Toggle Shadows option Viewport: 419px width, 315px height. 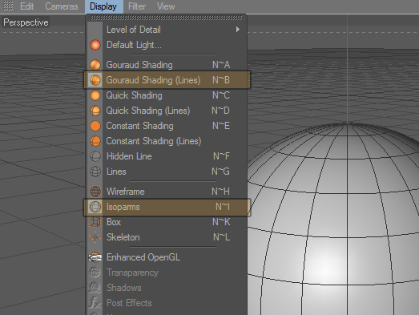click(166, 288)
